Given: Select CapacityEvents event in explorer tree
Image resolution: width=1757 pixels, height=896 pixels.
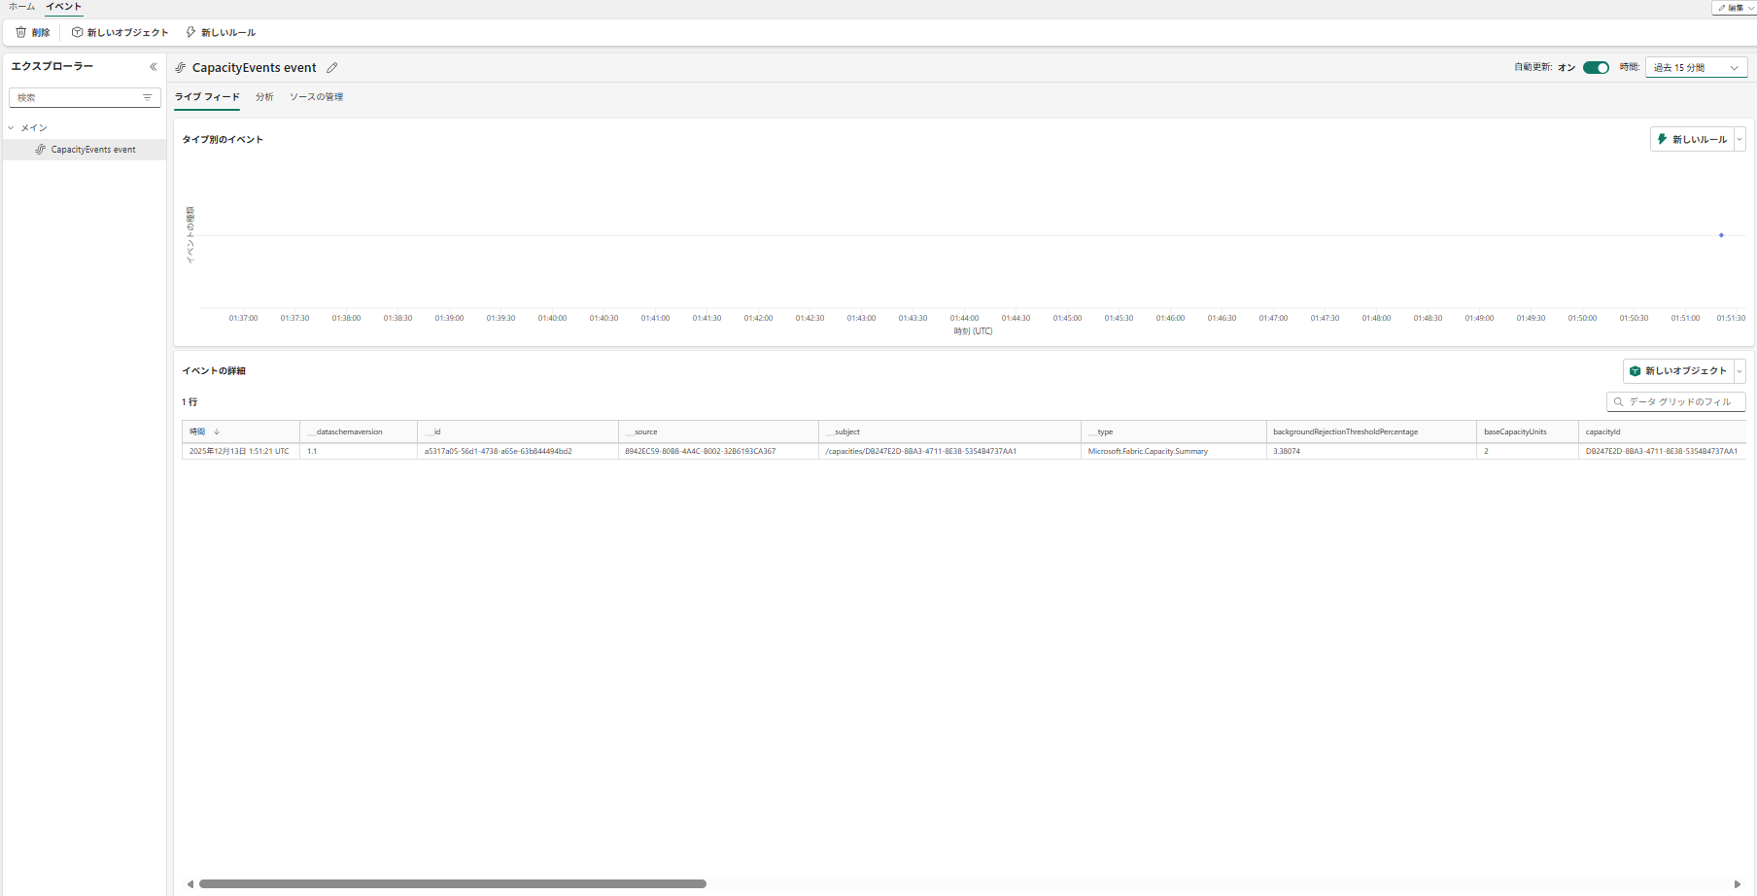Looking at the screenshot, I should [x=85, y=150].
